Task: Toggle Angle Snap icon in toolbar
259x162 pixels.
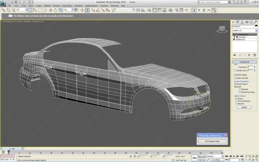Action: [x=98, y=10]
